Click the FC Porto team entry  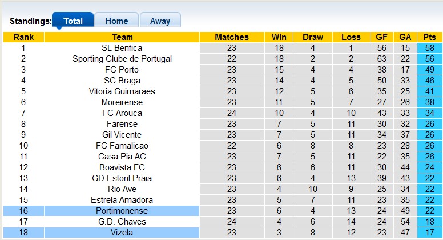(122, 70)
